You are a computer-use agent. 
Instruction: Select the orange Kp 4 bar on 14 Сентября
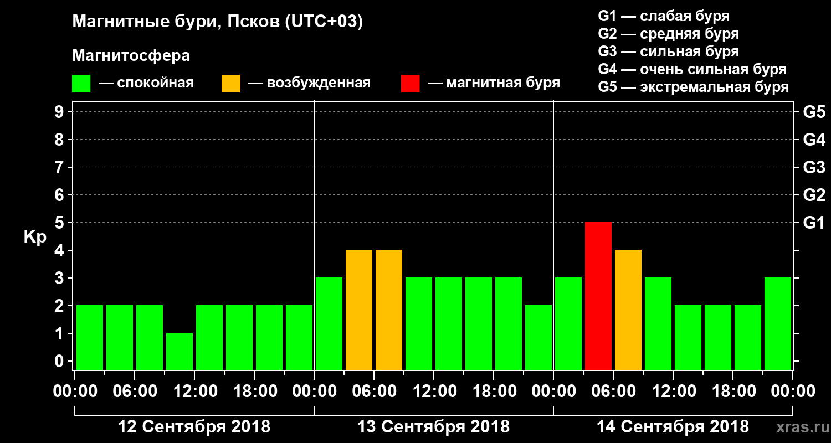[628, 310]
